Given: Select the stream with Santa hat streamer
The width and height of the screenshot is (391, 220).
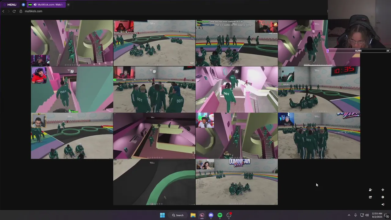Looking at the screenshot, I should pos(237,136).
